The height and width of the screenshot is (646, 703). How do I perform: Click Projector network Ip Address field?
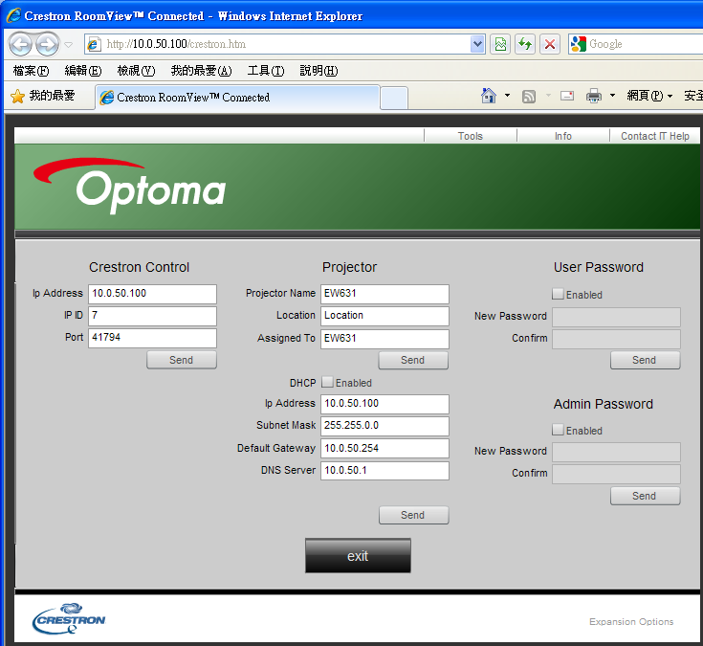click(x=384, y=404)
